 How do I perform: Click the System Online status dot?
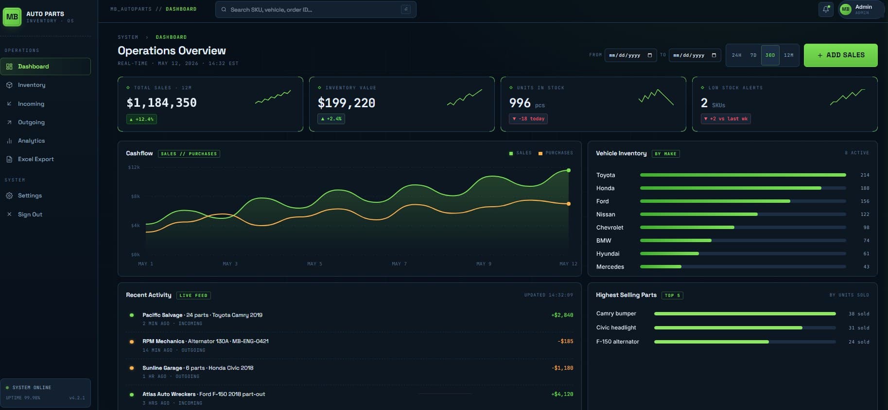(x=7, y=388)
